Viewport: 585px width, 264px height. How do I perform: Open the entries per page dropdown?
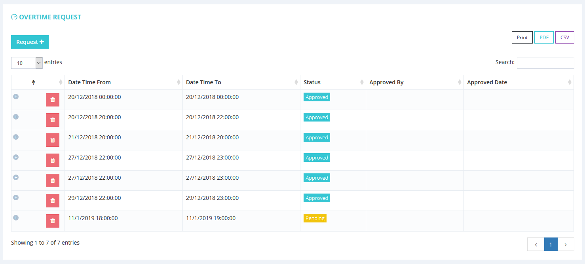pyautogui.click(x=27, y=63)
